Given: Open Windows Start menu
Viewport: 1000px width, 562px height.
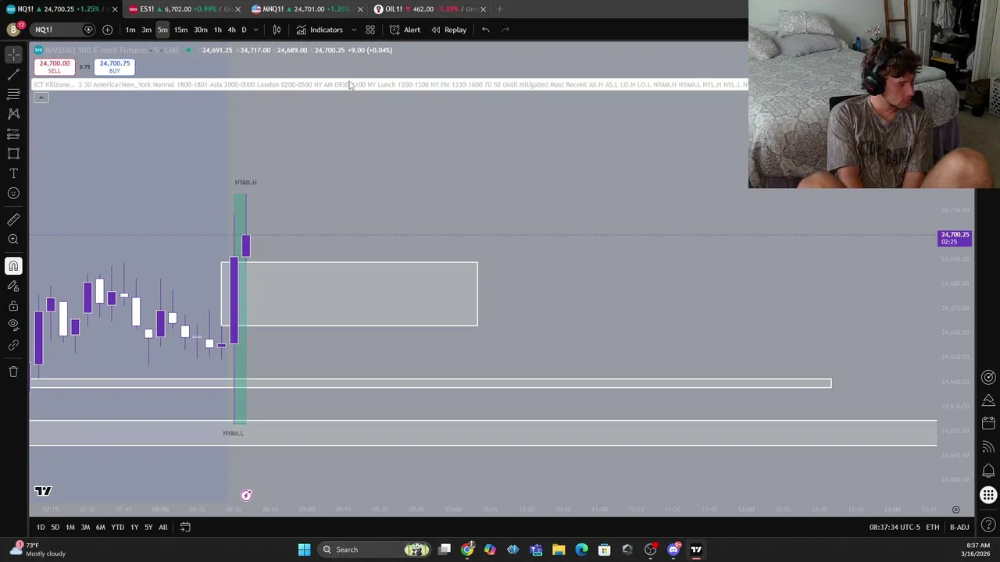Looking at the screenshot, I should [304, 550].
